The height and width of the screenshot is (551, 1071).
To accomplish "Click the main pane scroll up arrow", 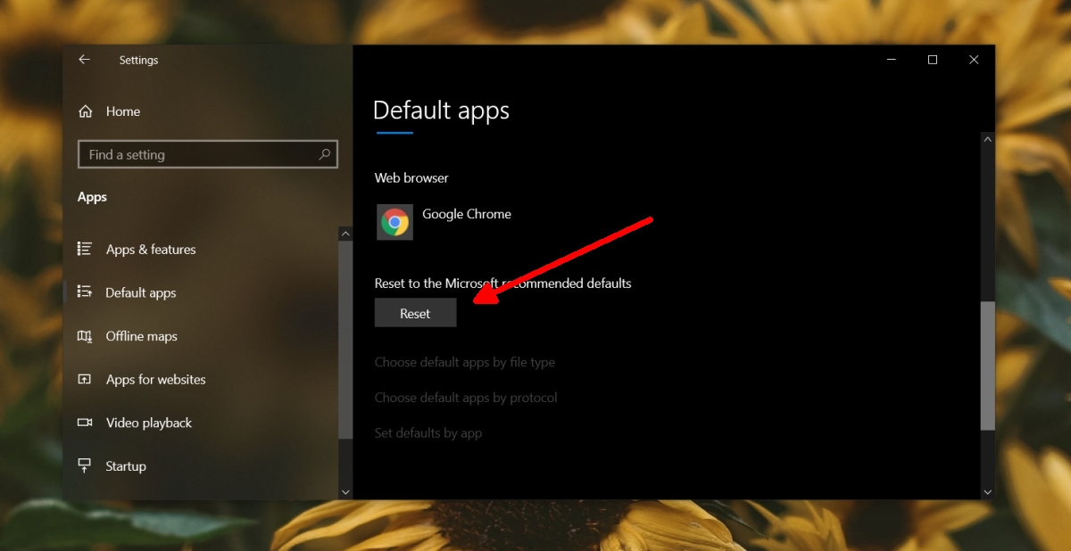I will tap(987, 139).
